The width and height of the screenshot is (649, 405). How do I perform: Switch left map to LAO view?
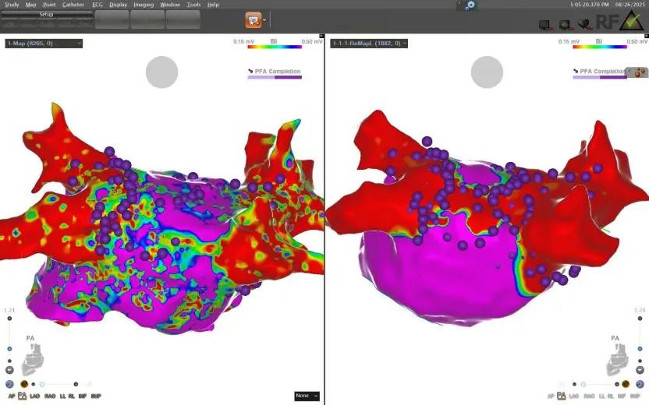36,396
